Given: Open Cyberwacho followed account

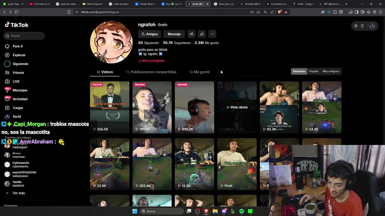Looking at the screenshot, I should (20, 165).
